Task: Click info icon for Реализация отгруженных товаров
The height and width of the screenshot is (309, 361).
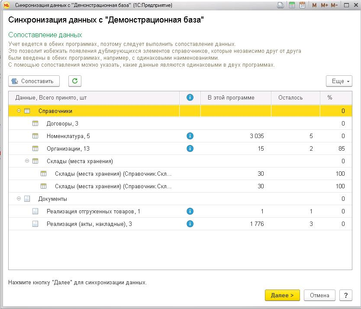Action: [x=190, y=211]
